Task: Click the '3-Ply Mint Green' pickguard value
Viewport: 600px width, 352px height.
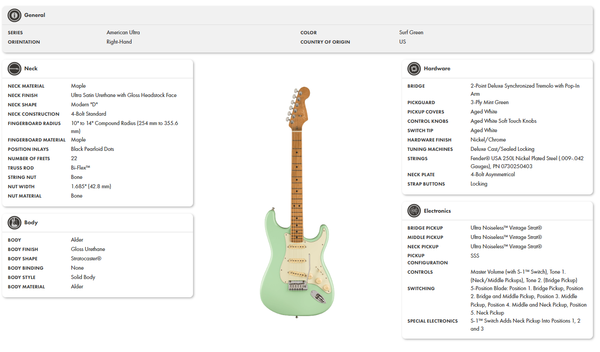Action: 489,102
